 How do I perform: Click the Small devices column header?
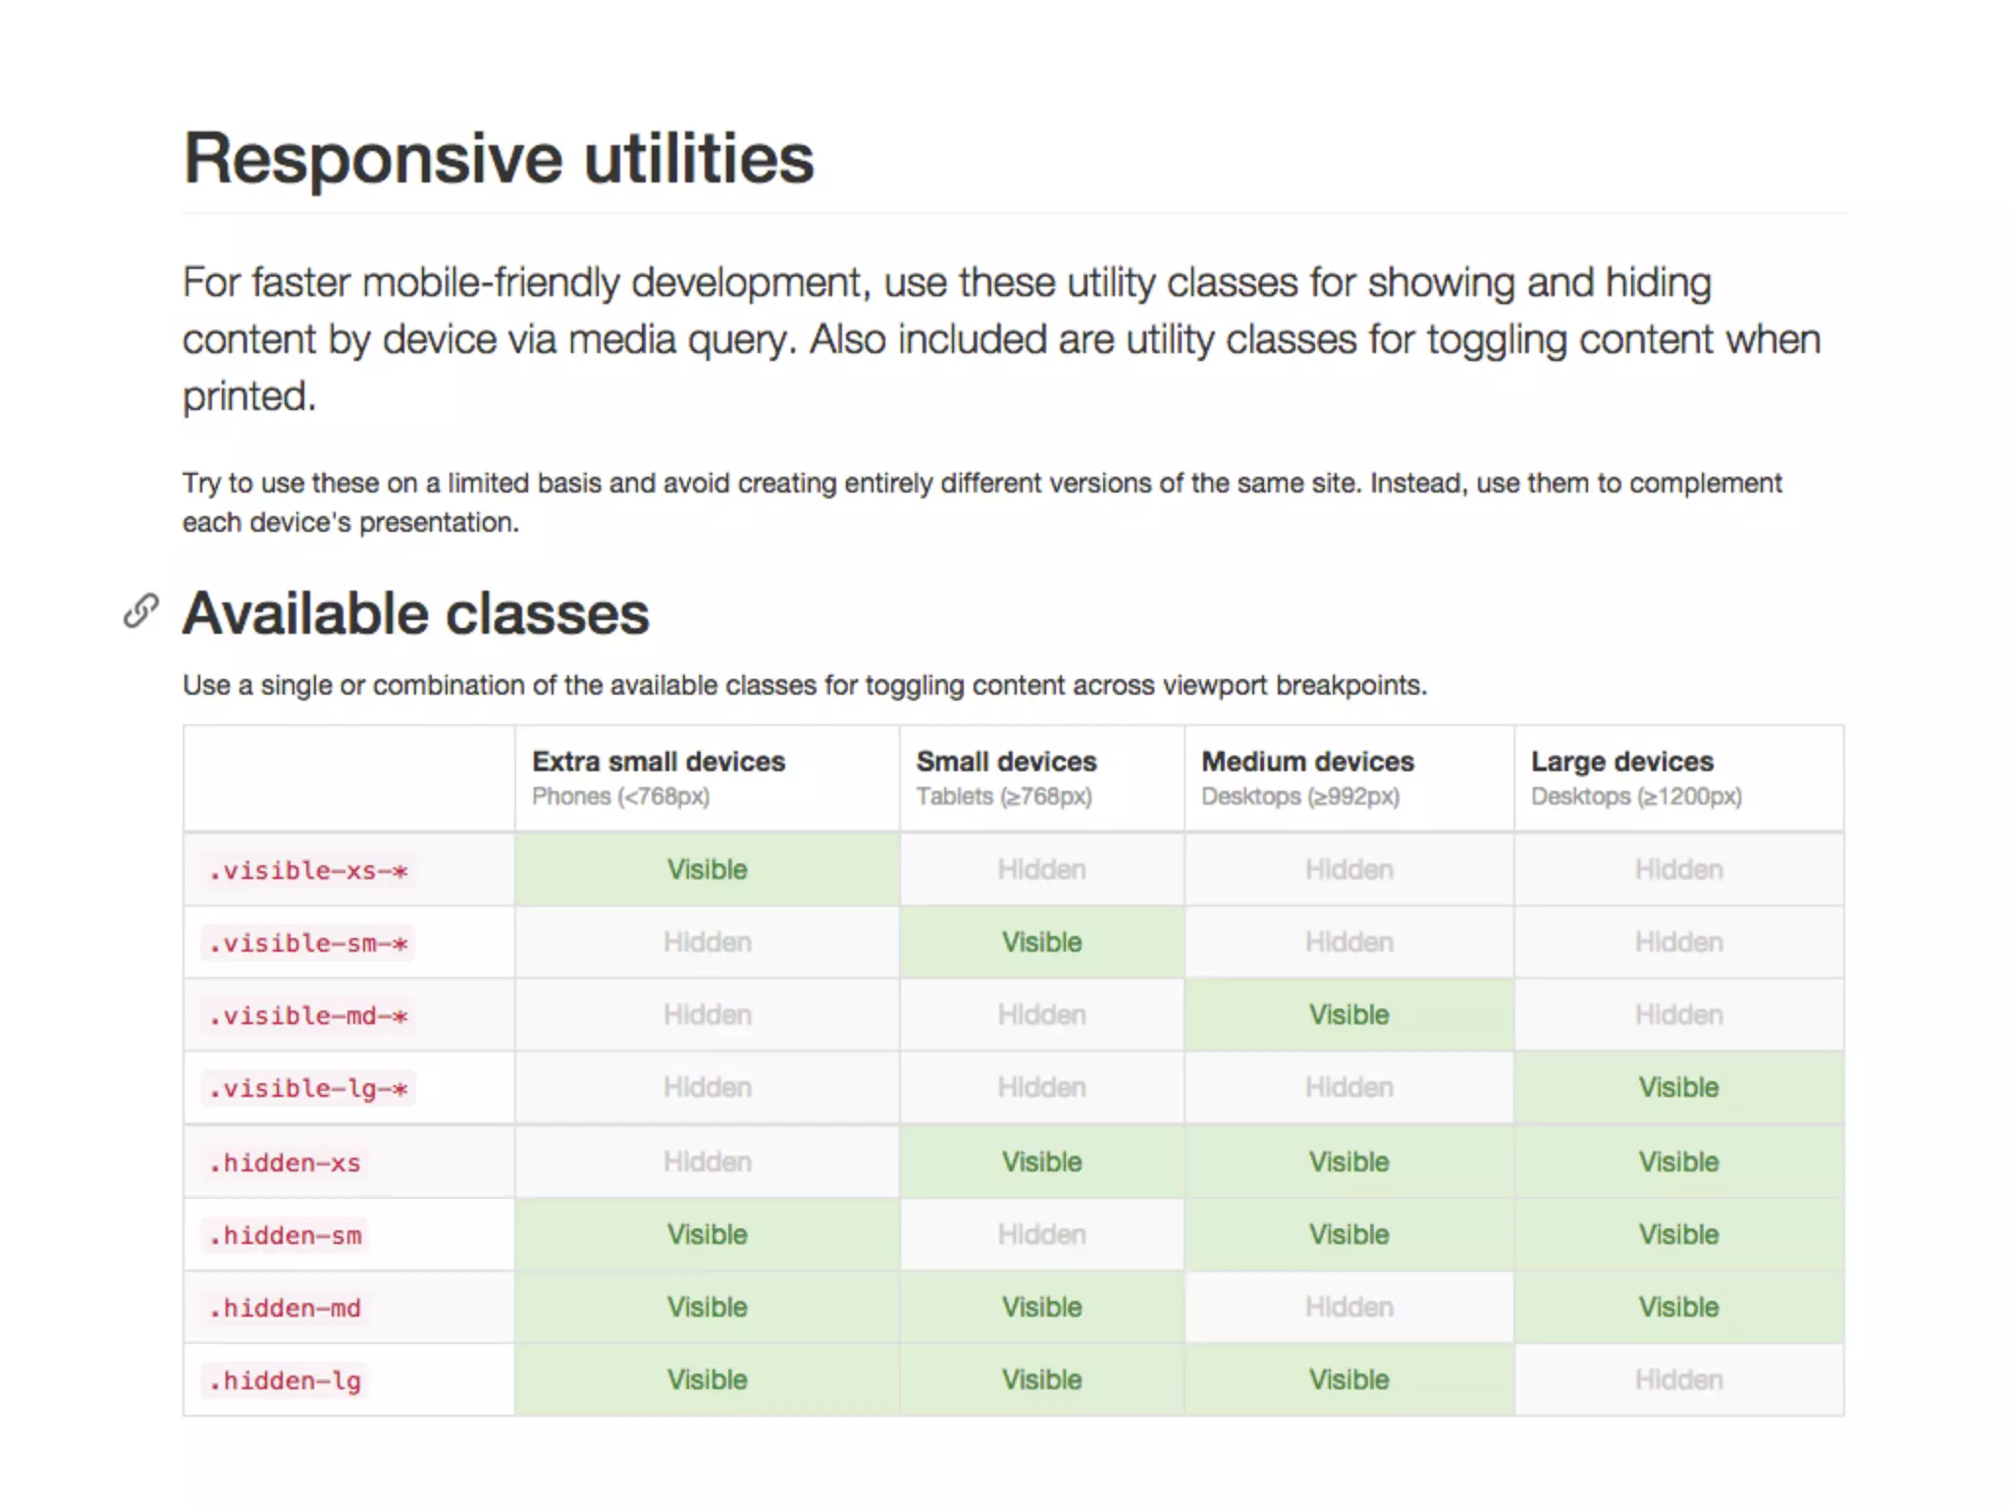[x=1006, y=762]
